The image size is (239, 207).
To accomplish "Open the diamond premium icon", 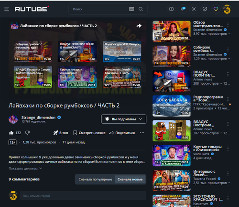I will coord(216,9).
